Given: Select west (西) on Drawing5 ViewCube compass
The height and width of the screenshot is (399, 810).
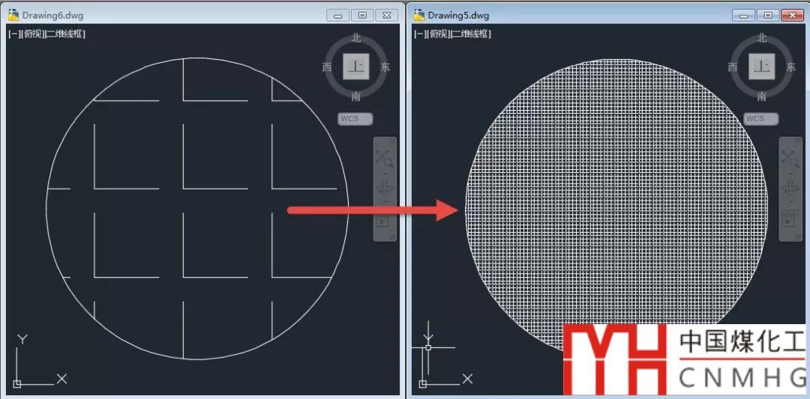Looking at the screenshot, I should tap(733, 67).
